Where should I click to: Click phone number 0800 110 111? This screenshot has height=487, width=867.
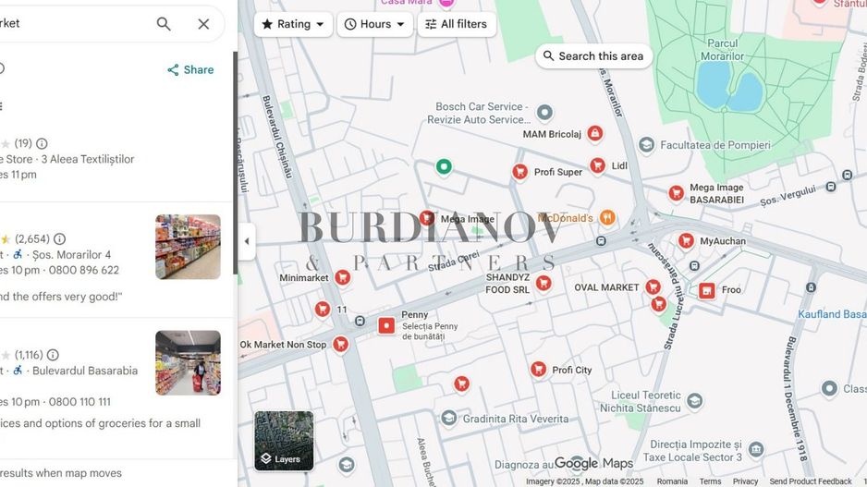(x=79, y=402)
